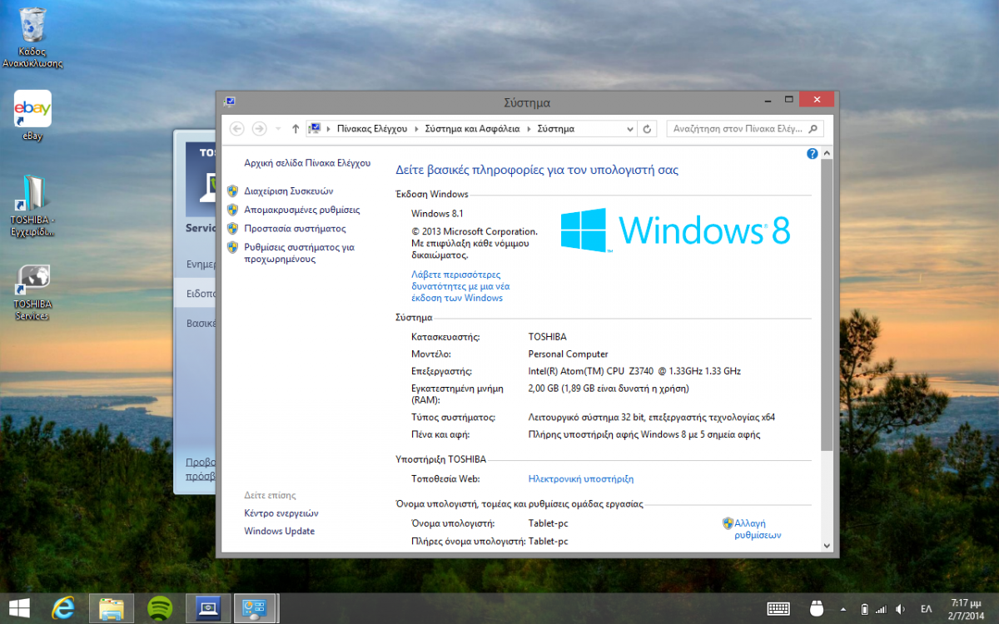This screenshot has width=999, height=624.
Task: Open the TOSHIBA manual desktop shortcut
Action: pyautogui.click(x=32, y=206)
